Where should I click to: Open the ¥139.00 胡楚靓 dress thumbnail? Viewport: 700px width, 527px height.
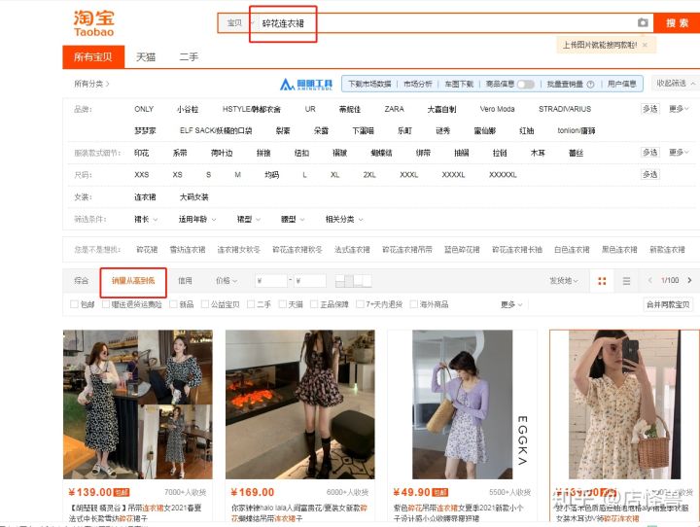(x=138, y=404)
